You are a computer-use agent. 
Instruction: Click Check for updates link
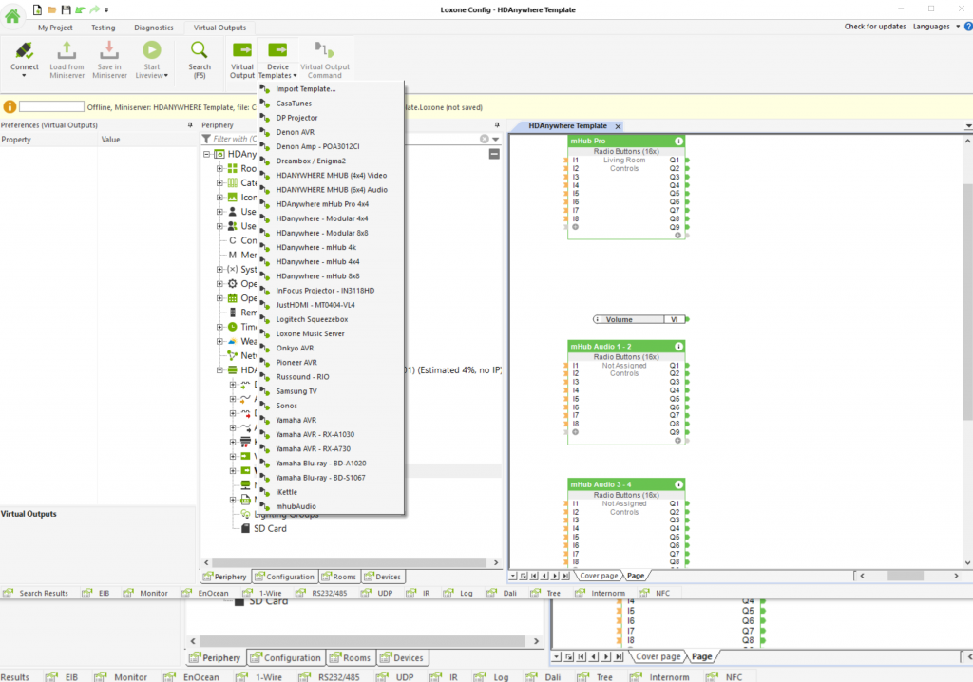click(x=875, y=27)
